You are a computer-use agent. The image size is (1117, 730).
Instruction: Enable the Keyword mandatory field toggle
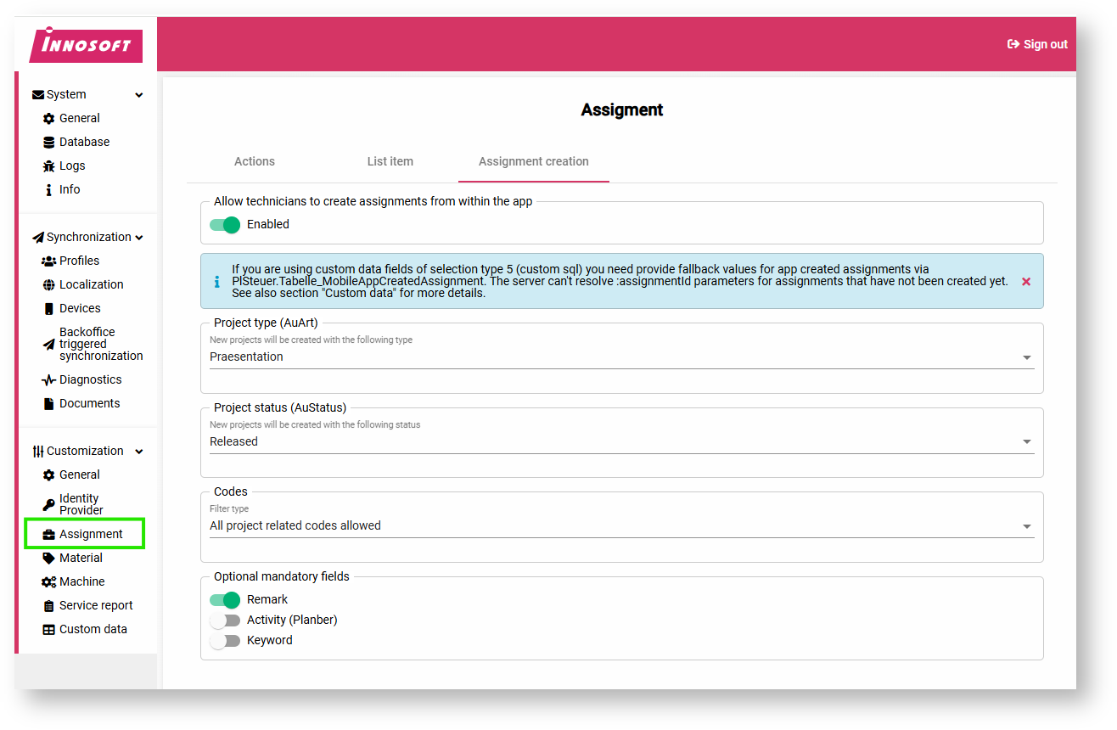pos(225,641)
